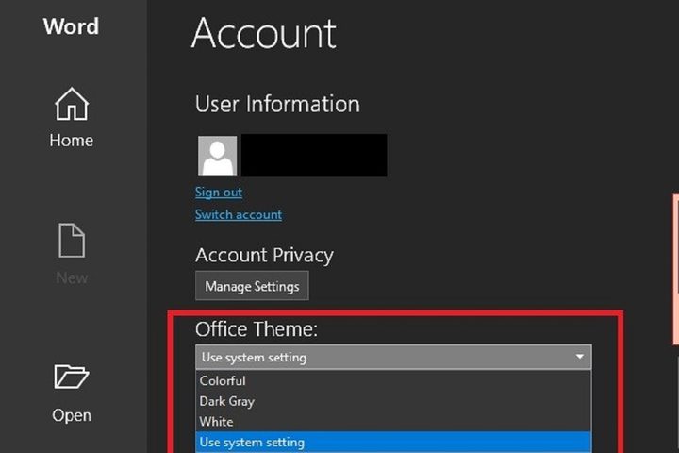
Task: Click the Switch account link
Action: point(239,214)
